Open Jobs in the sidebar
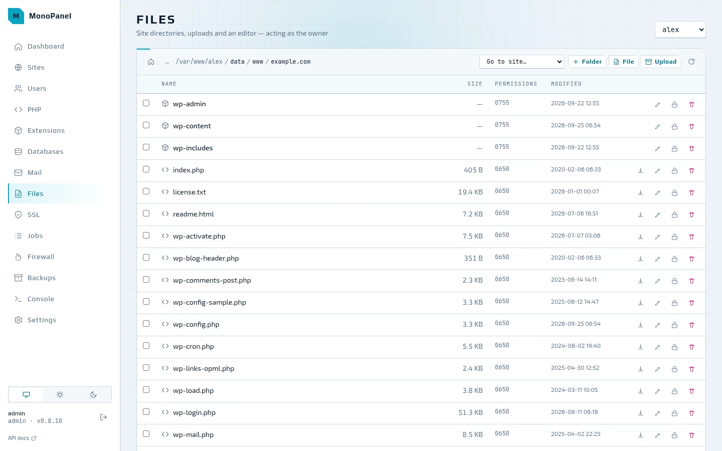 (x=60, y=236)
